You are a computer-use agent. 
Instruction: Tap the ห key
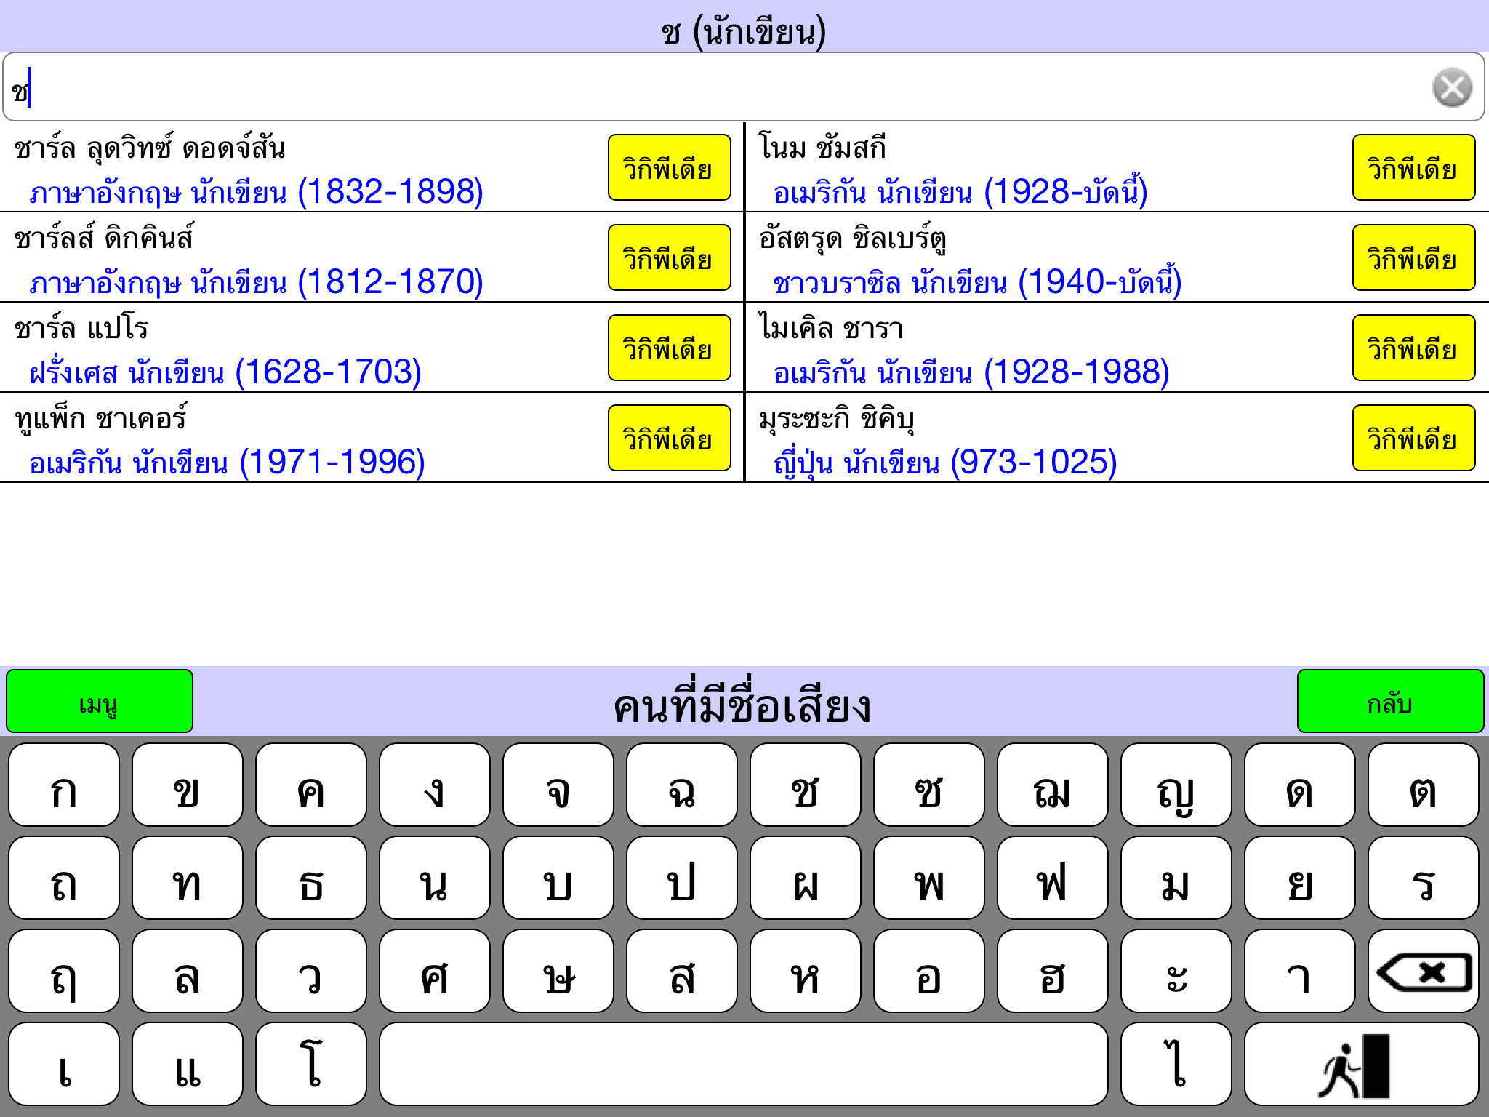tap(806, 971)
